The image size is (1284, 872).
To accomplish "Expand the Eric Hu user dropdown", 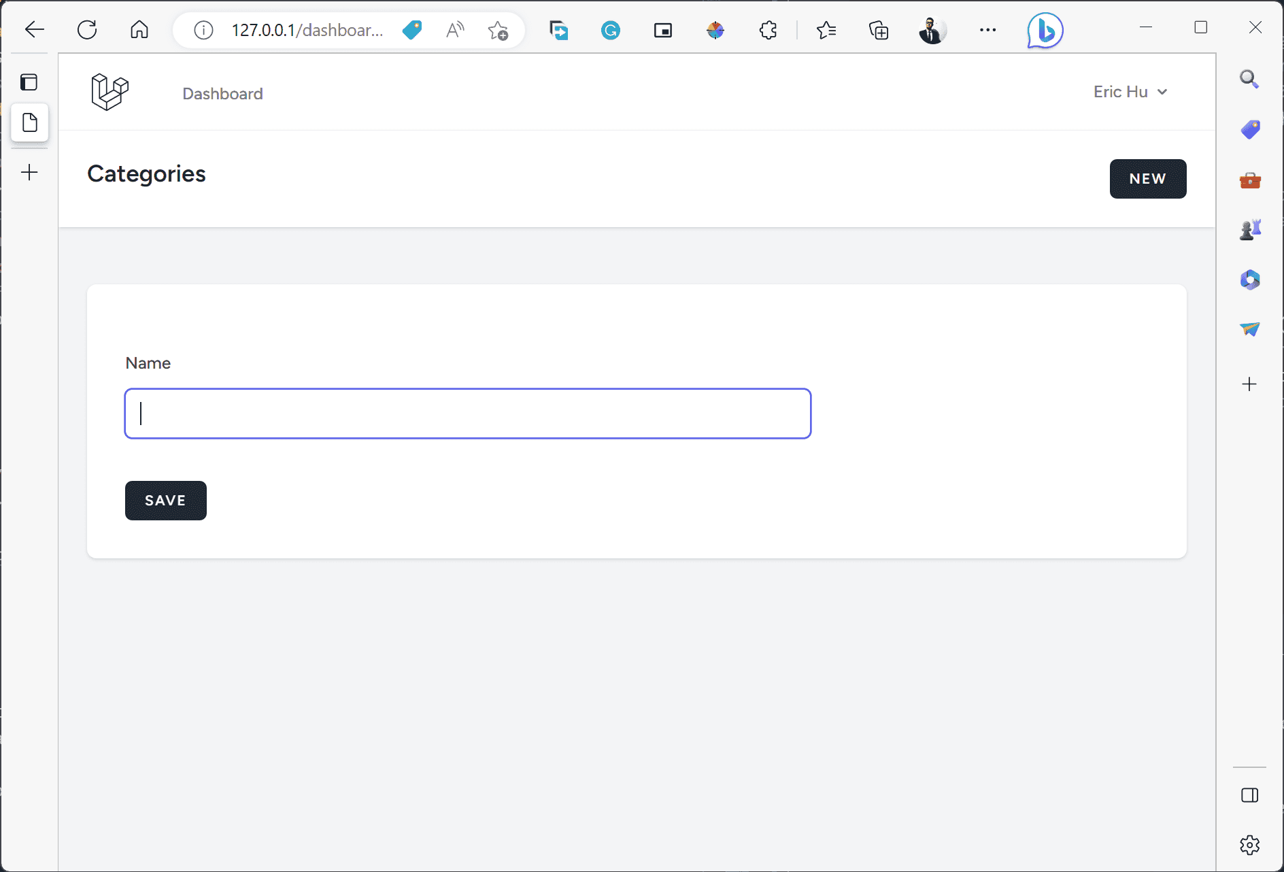I will click(1130, 92).
